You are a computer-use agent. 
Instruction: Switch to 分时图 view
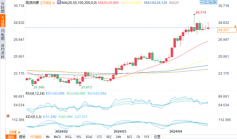[x=3, y=7]
